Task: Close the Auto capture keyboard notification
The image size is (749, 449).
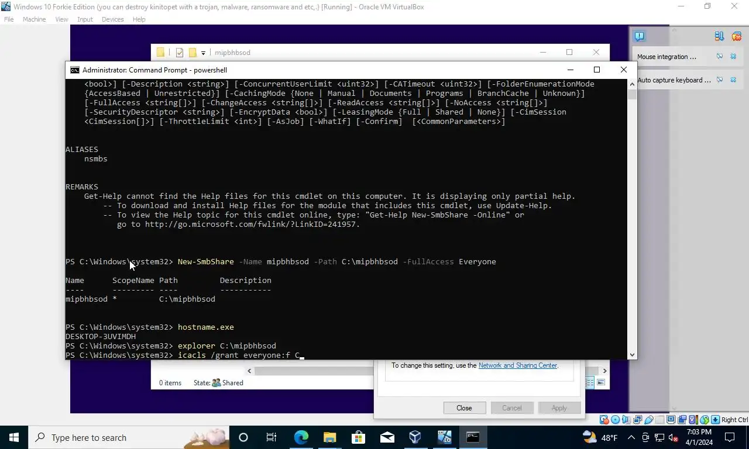Action: tap(733, 80)
